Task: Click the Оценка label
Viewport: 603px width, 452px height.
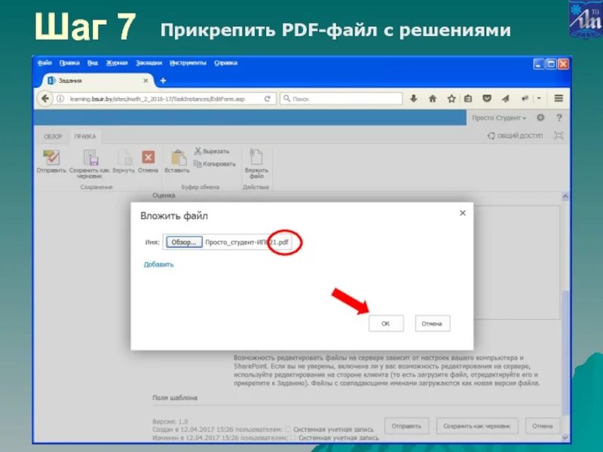Action: (x=164, y=196)
